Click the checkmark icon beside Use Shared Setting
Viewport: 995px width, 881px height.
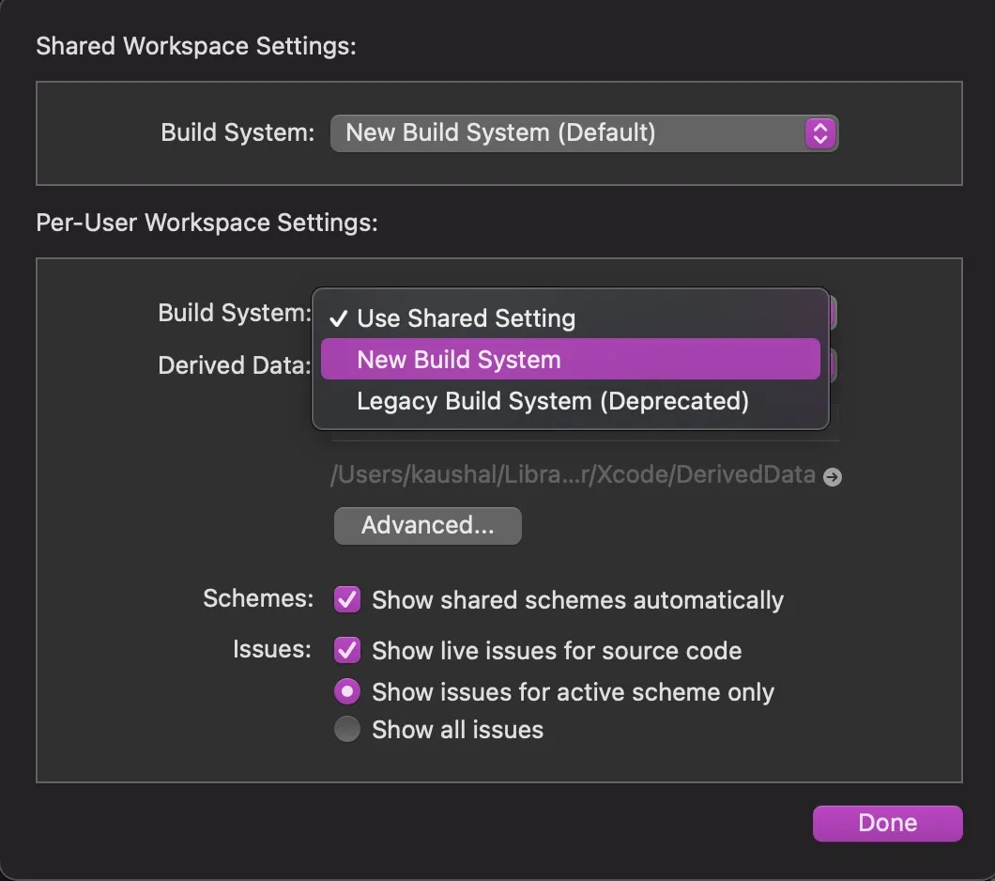339,318
